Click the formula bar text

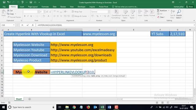pyautogui.click(x=50, y=25)
